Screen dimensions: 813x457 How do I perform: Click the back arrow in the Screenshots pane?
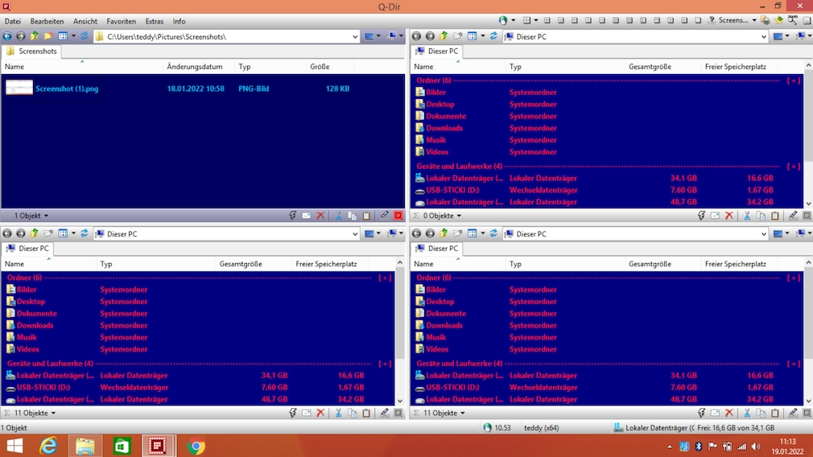(7, 36)
